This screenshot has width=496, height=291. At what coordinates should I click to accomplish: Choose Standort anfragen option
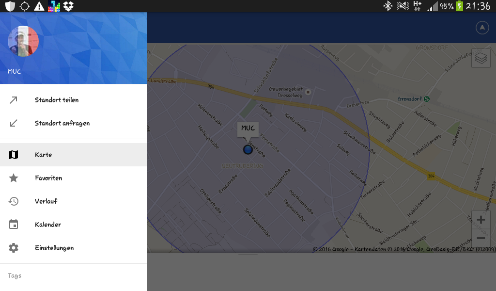click(x=74, y=123)
